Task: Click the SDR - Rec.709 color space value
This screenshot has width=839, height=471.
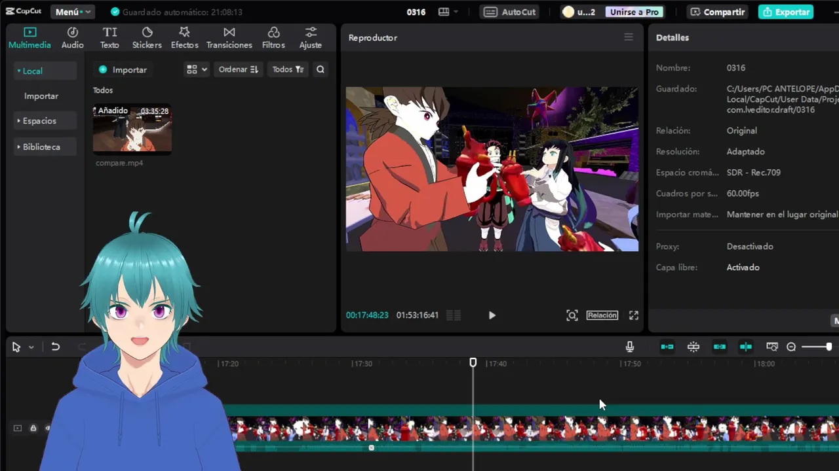Action: click(x=754, y=173)
